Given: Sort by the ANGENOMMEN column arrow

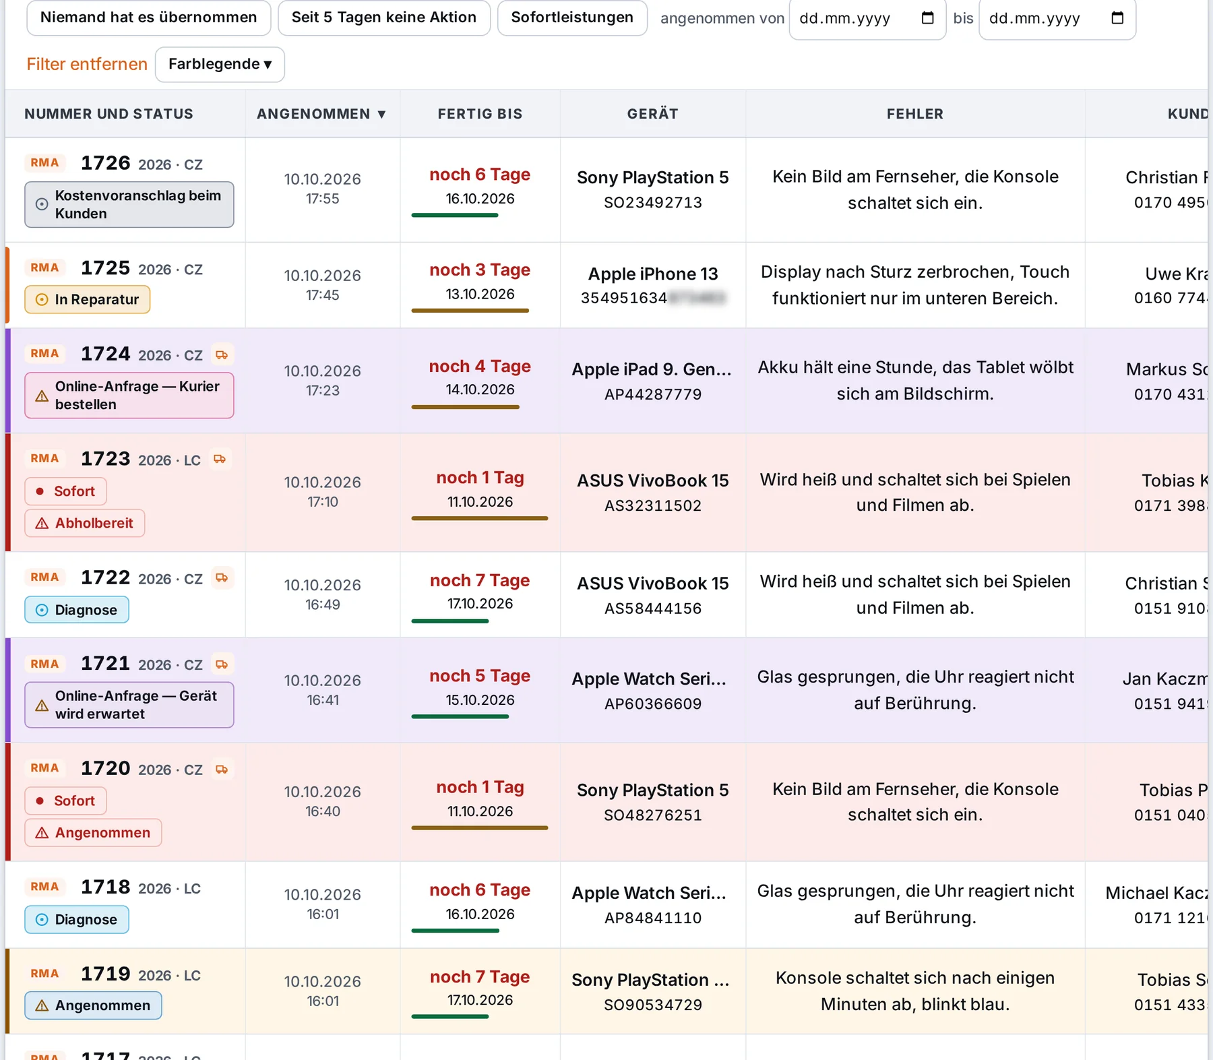Looking at the screenshot, I should tap(381, 115).
